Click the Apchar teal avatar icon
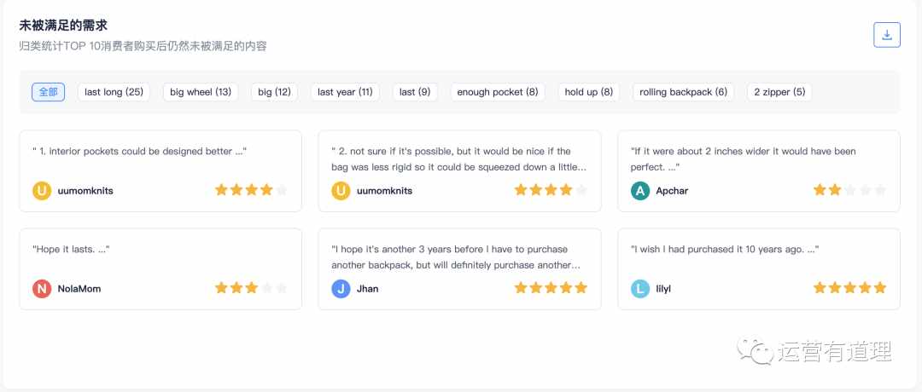This screenshot has width=922, height=392. pyautogui.click(x=640, y=191)
